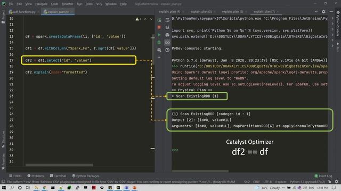Image resolution: width=341 pixels, height=191 pixels.
Task: Place cursor on df2.explain line
Action: [56, 72]
